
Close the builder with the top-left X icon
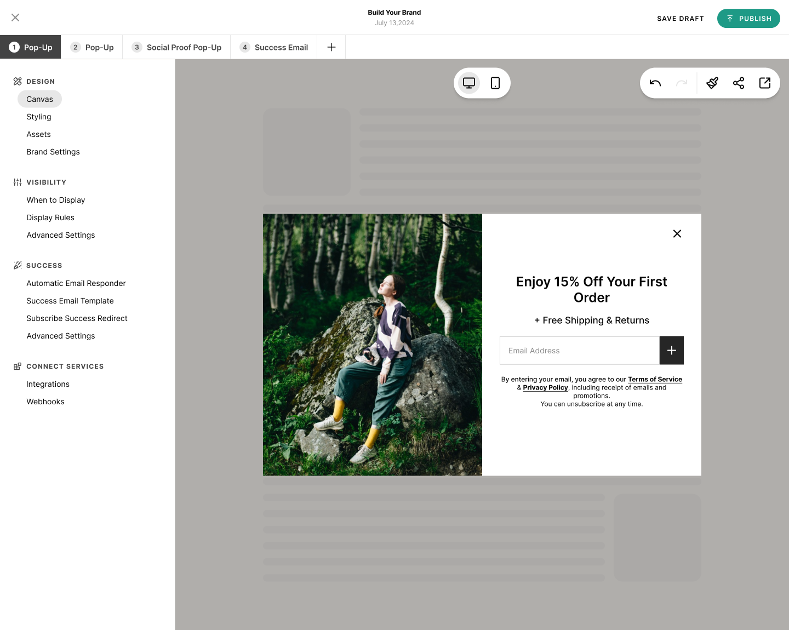pyautogui.click(x=15, y=18)
